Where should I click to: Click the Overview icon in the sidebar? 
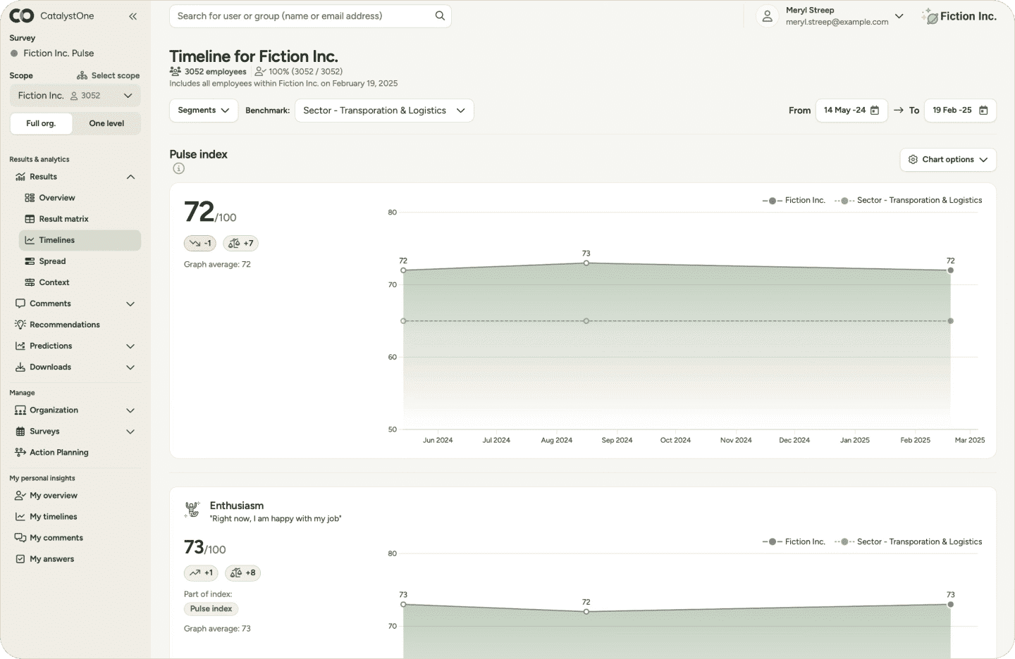30,198
